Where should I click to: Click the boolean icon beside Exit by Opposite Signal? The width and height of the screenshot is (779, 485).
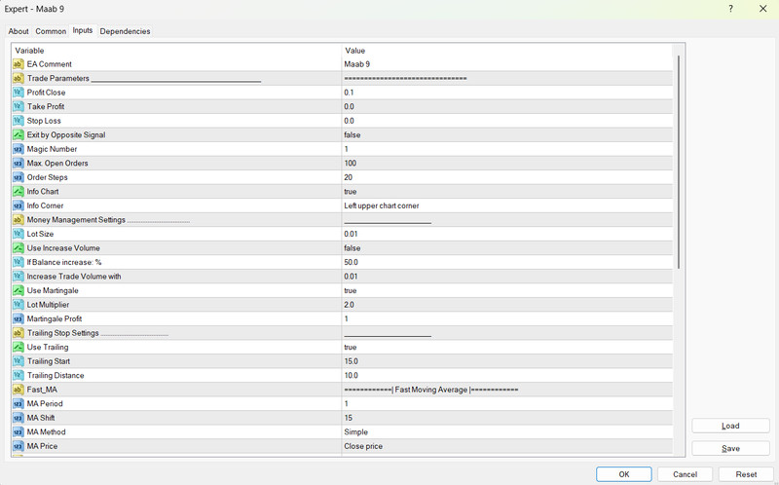[x=18, y=135]
